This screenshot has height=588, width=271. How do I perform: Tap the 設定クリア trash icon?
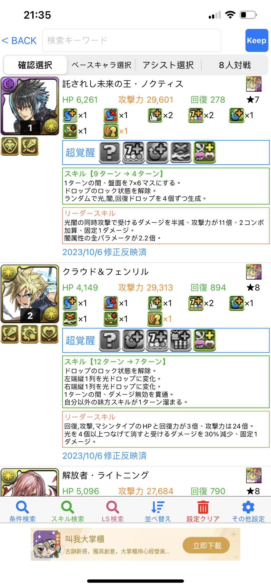coord(203,507)
